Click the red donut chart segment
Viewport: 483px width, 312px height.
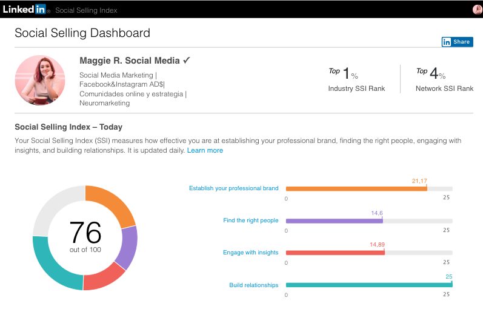point(102,278)
